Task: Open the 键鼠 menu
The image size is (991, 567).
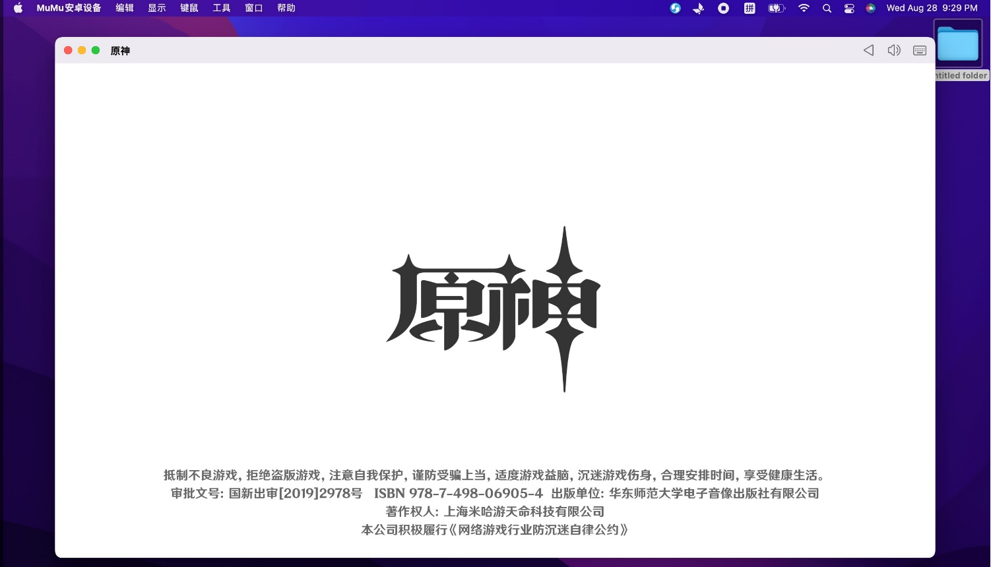Action: [x=189, y=8]
